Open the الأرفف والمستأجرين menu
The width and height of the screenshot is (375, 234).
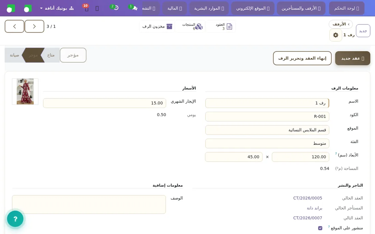pyautogui.click(x=301, y=8)
